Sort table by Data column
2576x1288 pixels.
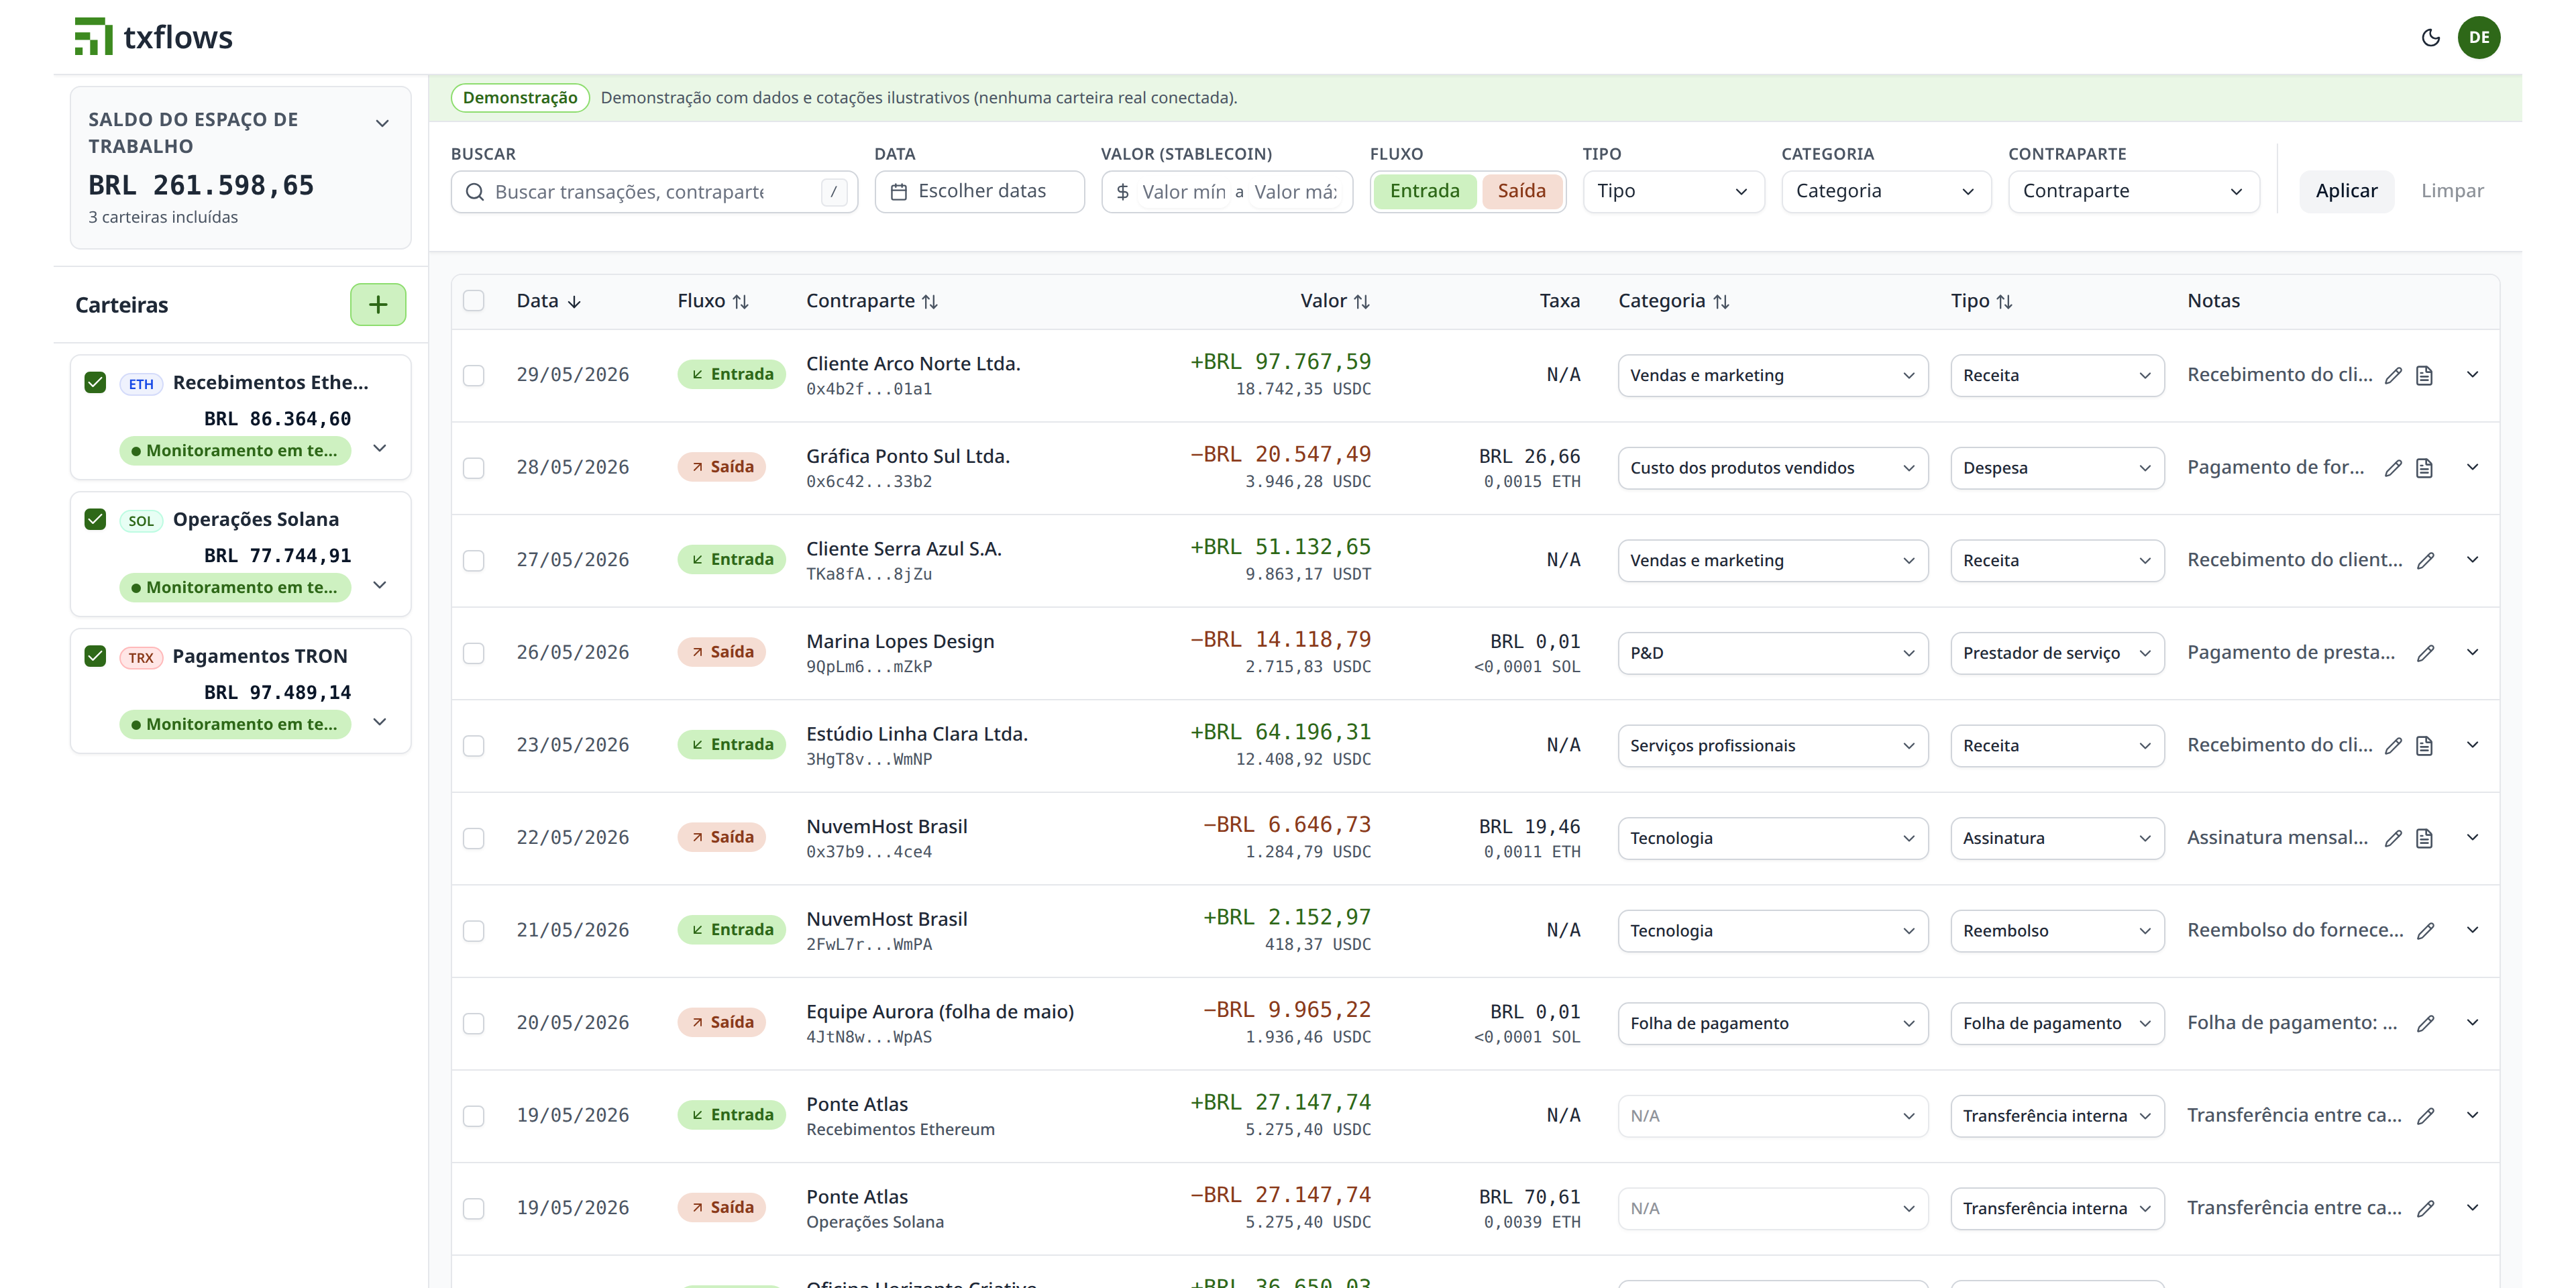click(x=548, y=301)
